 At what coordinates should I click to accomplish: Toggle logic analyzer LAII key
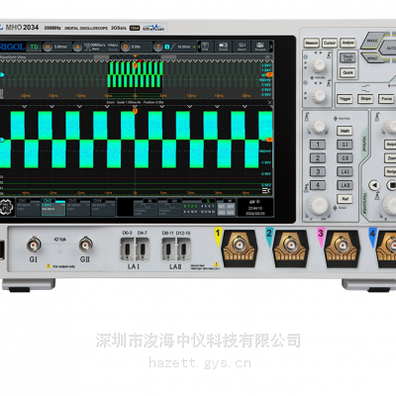tap(345, 185)
